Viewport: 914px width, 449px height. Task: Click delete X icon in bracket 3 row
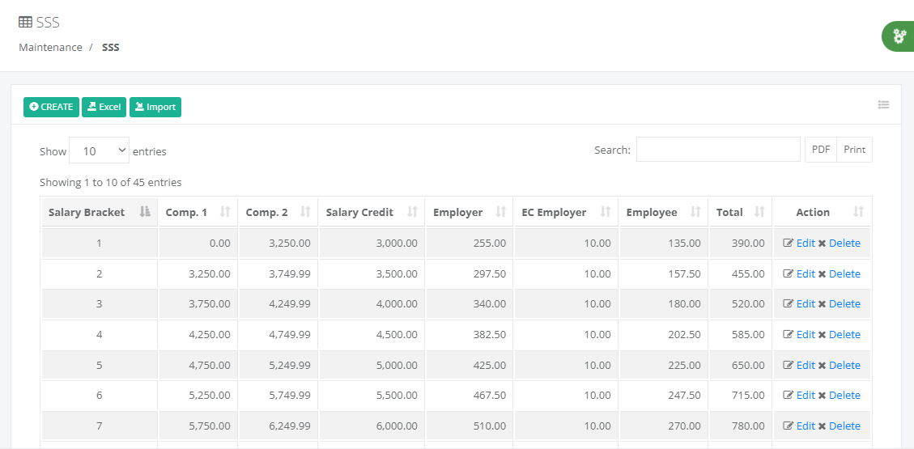pos(822,304)
